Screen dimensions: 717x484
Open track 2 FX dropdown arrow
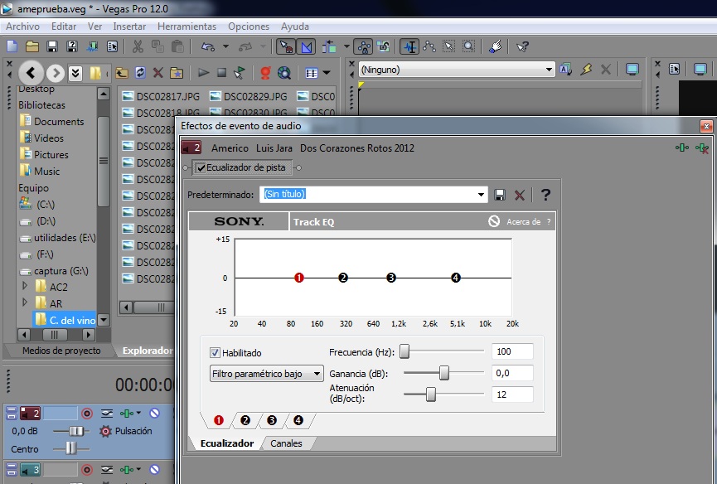[x=138, y=414]
